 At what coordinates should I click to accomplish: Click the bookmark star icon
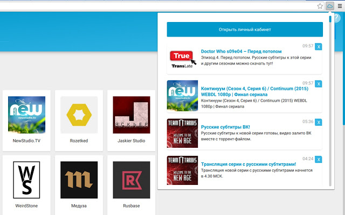(320, 5)
